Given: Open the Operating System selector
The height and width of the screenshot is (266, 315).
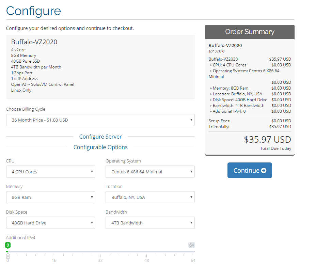Looking at the screenshot, I should click(x=150, y=172).
